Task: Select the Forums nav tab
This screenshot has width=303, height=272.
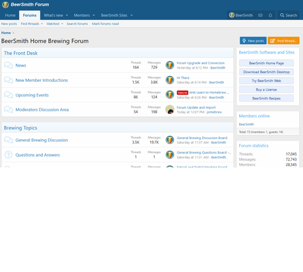Action: (x=30, y=15)
